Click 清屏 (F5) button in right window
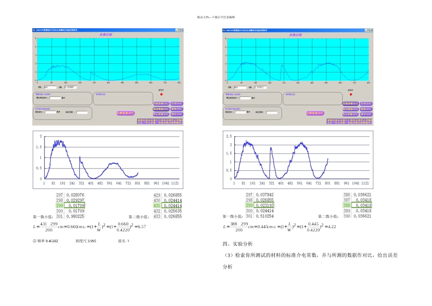The width and height of the screenshot is (432, 306). pos(366,109)
